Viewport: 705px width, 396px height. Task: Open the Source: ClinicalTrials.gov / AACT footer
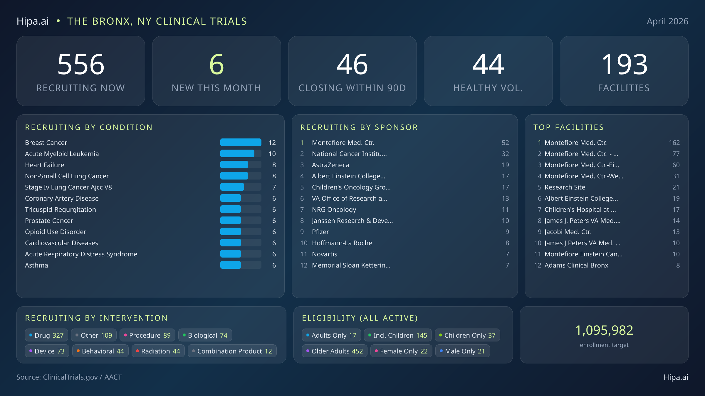pyautogui.click(x=69, y=377)
